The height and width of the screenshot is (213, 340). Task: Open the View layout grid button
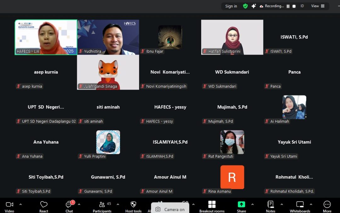[x=318, y=6]
